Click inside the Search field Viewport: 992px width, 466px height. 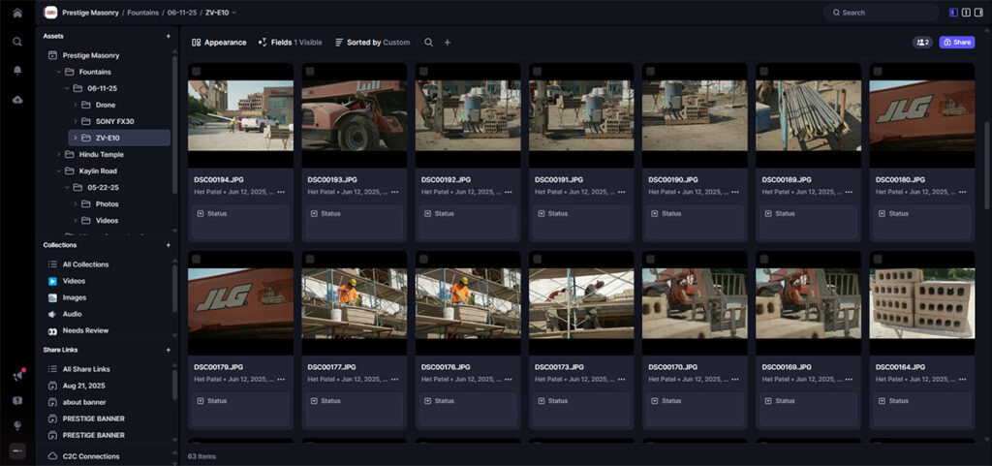(882, 13)
